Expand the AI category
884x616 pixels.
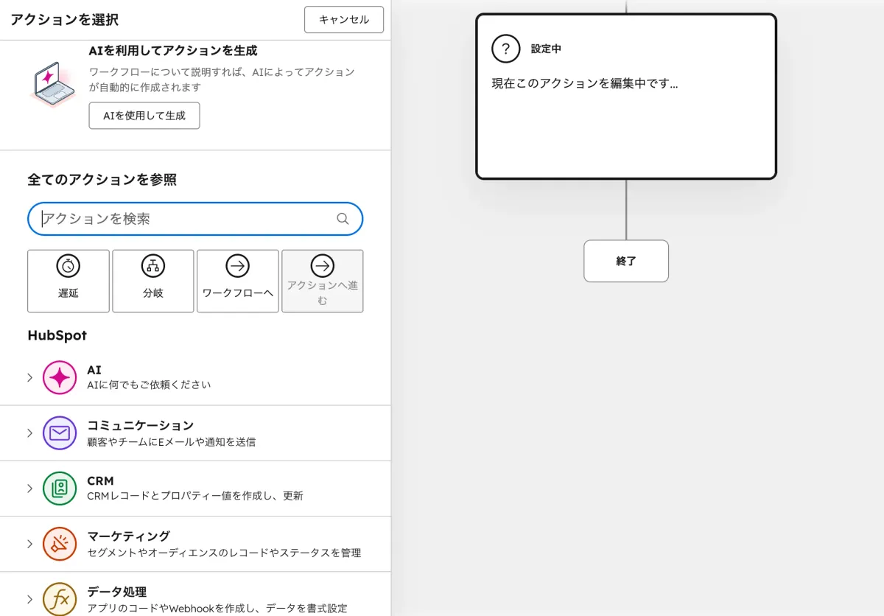coord(29,376)
